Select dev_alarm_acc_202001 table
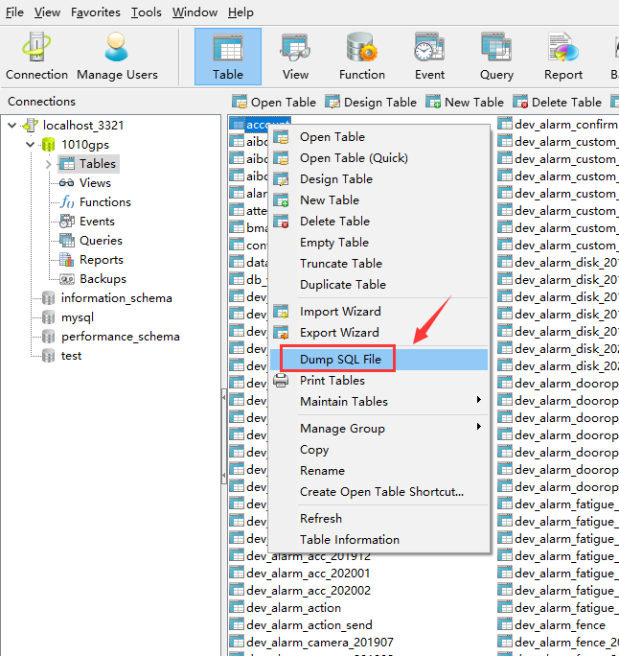 coord(300,574)
